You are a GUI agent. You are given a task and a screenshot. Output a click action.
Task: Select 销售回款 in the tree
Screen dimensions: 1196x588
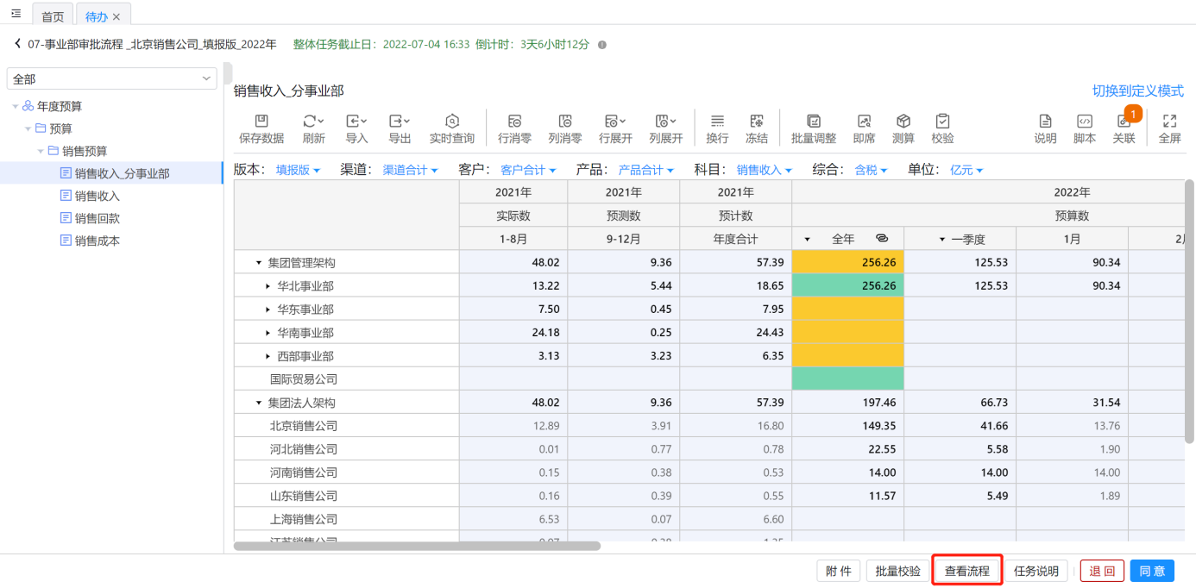coord(97,218)
